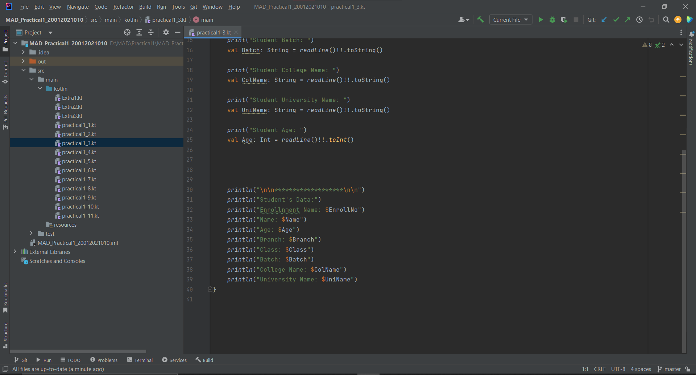Open the Refactor menu
The width and height of the screenshot is (696, 375).
123,7
